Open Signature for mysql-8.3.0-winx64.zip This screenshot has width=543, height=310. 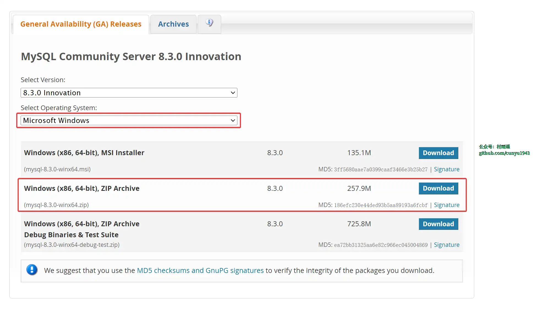[446, 205]
